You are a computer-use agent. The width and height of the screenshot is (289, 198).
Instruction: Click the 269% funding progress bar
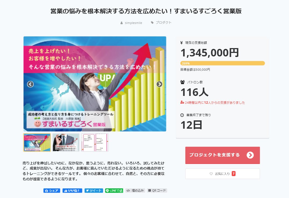pos(222,63)
